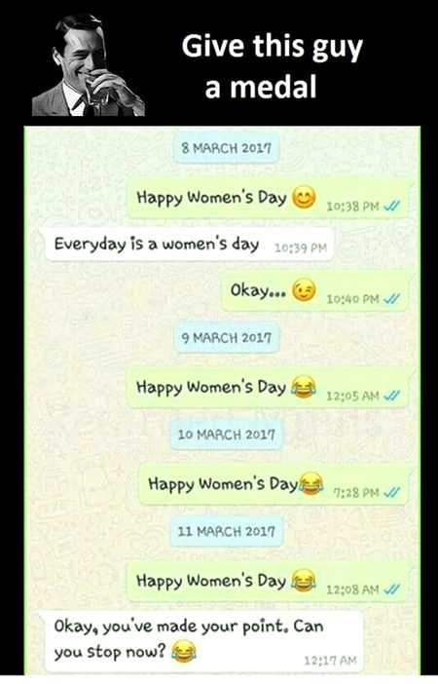
Task: Click the read checkmarks beside 10:40 PM
Action: [x=391, y=298]
